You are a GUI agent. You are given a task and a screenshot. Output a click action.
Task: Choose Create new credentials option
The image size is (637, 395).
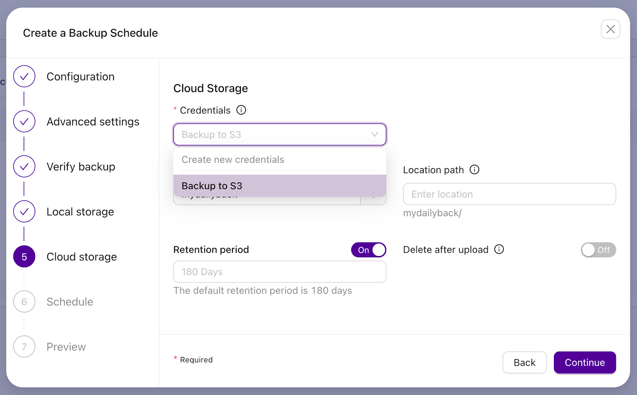click(280, 160)
